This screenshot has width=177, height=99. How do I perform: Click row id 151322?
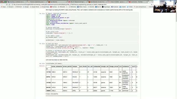click(48, 82)
